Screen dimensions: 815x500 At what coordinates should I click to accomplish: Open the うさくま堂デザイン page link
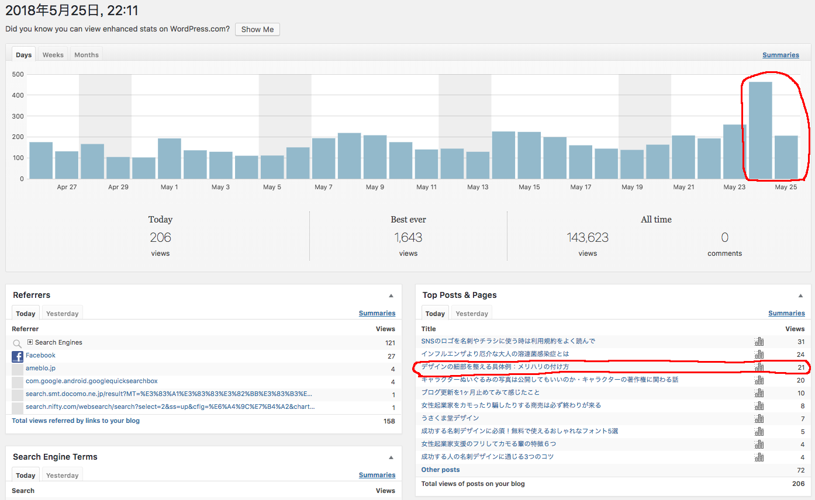pyautogui.click(x=450, y=418)
